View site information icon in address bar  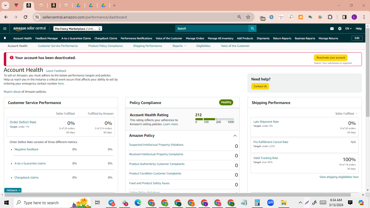(37, 17)
